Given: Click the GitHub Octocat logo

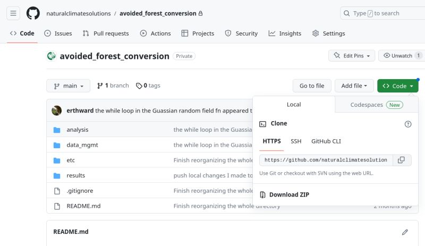Looking at the screenshot, I should [33, 13].
